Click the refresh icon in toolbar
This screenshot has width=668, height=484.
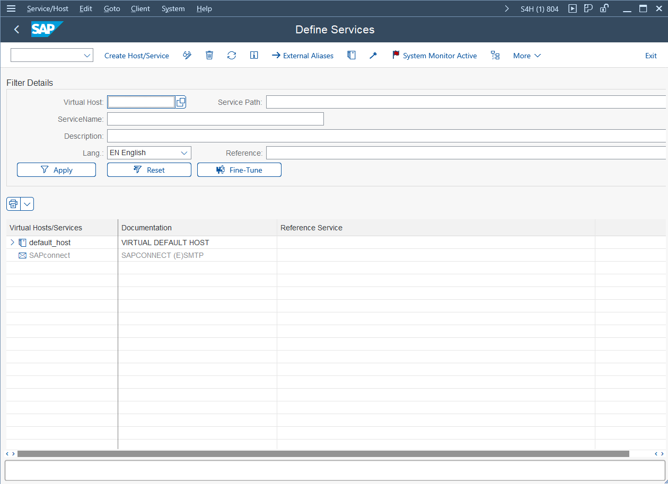(x=232, y=56)
